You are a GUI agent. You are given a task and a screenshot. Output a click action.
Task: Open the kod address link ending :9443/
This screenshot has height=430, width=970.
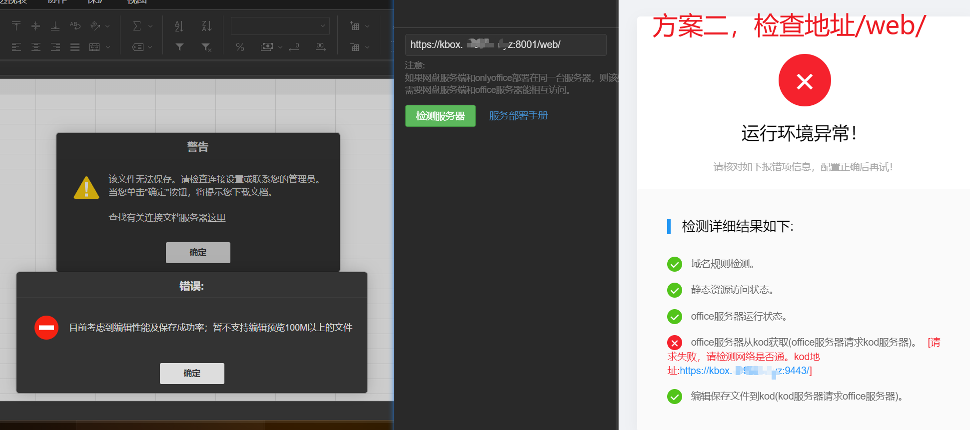coord(744,371)
